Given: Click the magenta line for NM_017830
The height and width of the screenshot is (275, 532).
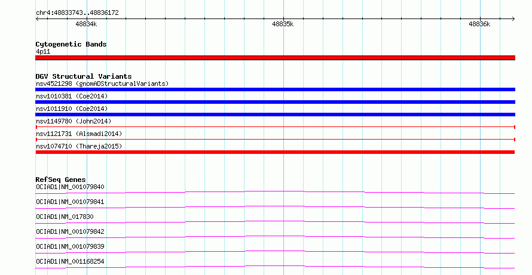Looking at the screenshot, I should coord(275,222).
